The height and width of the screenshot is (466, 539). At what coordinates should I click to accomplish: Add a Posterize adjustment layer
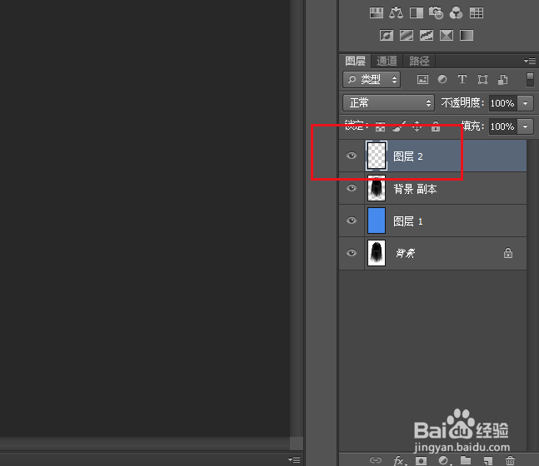click(x=407, y=36)
